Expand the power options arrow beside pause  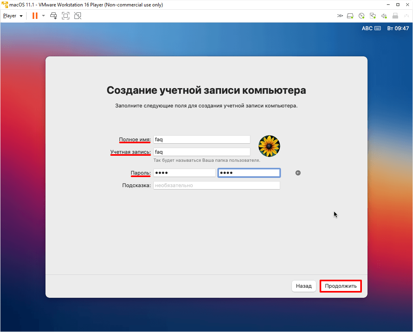click(x=43, y=16)
